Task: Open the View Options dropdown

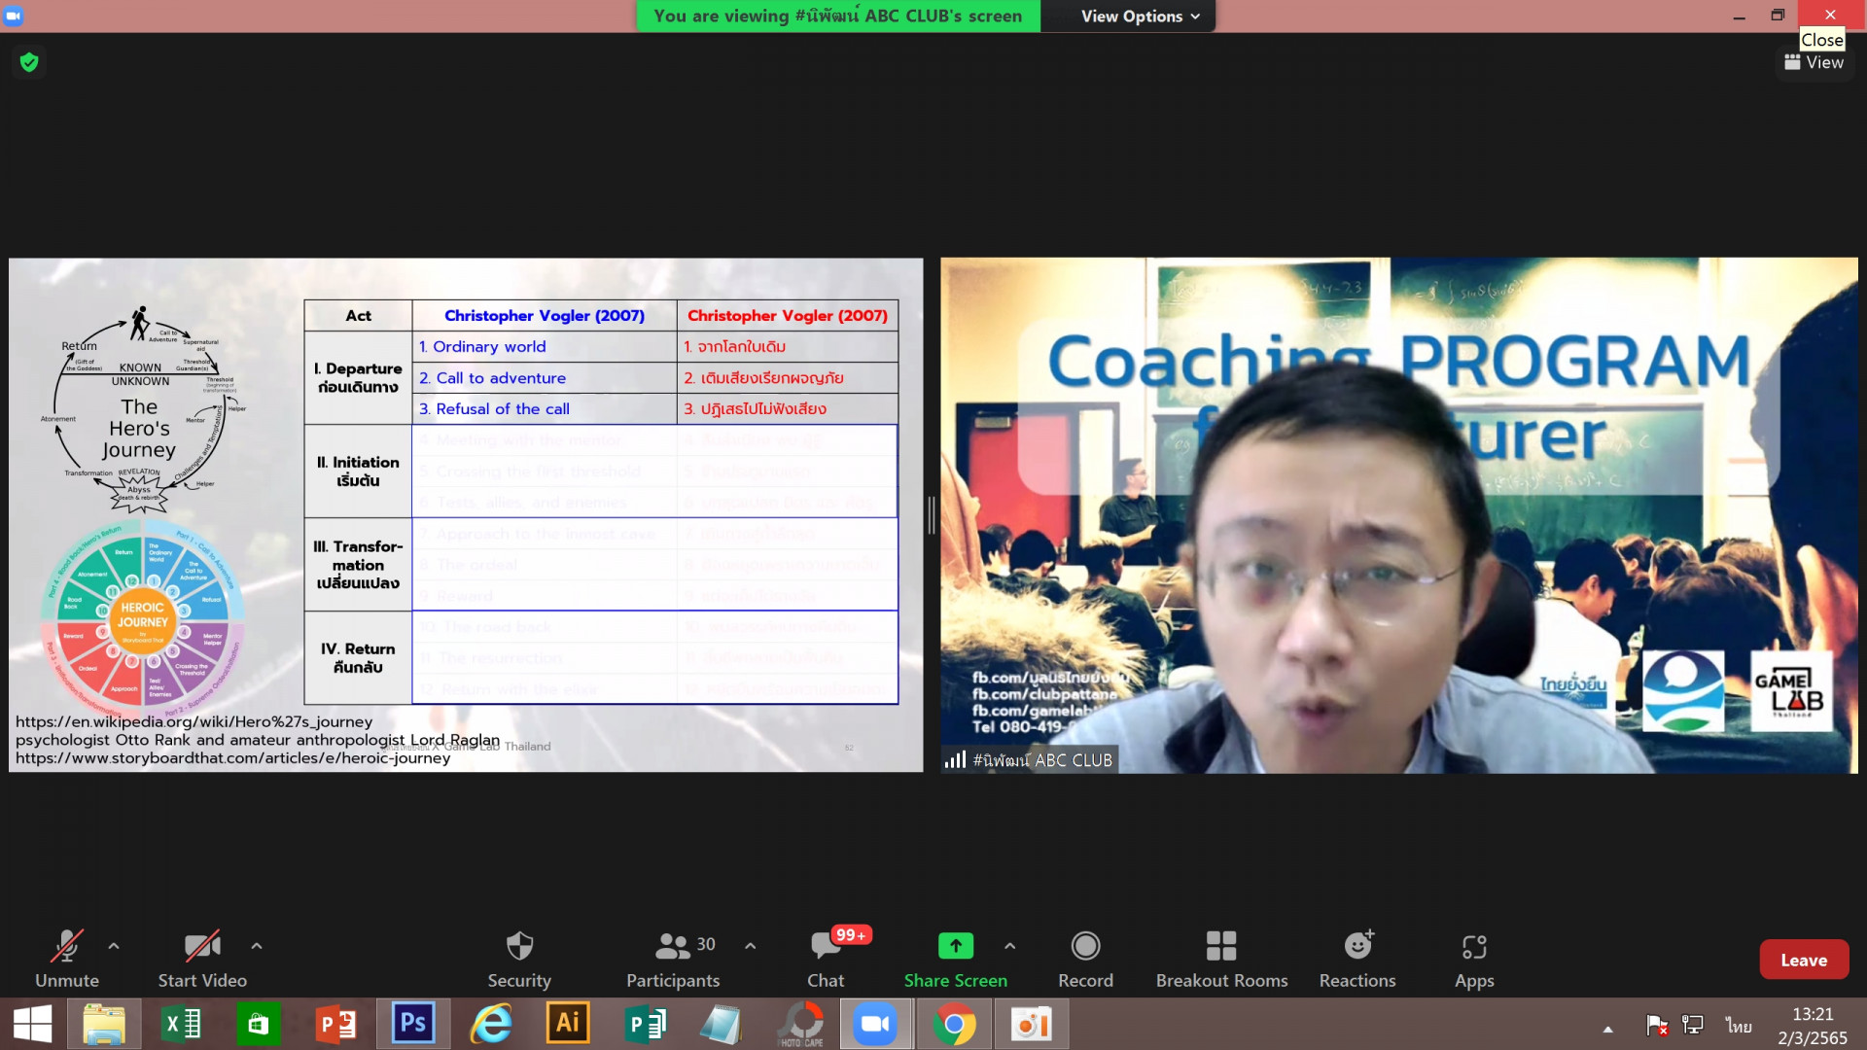Action: 1140,16
